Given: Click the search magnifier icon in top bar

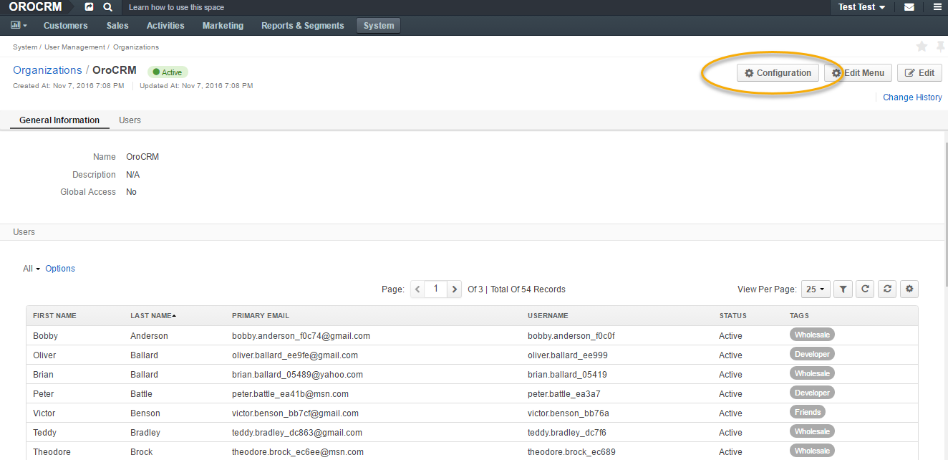Looking at the screenshot, I should pyautogui.click(x=107, y=7).
